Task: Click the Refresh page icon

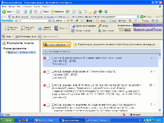Action: pos(30,12)
